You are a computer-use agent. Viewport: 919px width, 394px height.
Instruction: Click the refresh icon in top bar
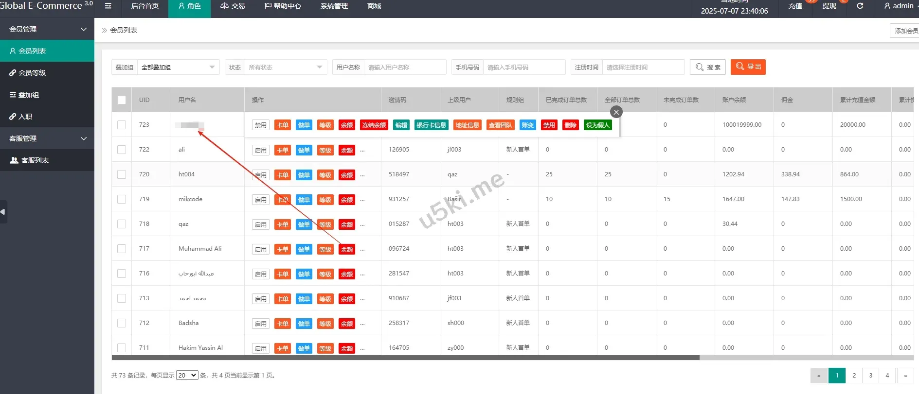[x=860, y=6]
